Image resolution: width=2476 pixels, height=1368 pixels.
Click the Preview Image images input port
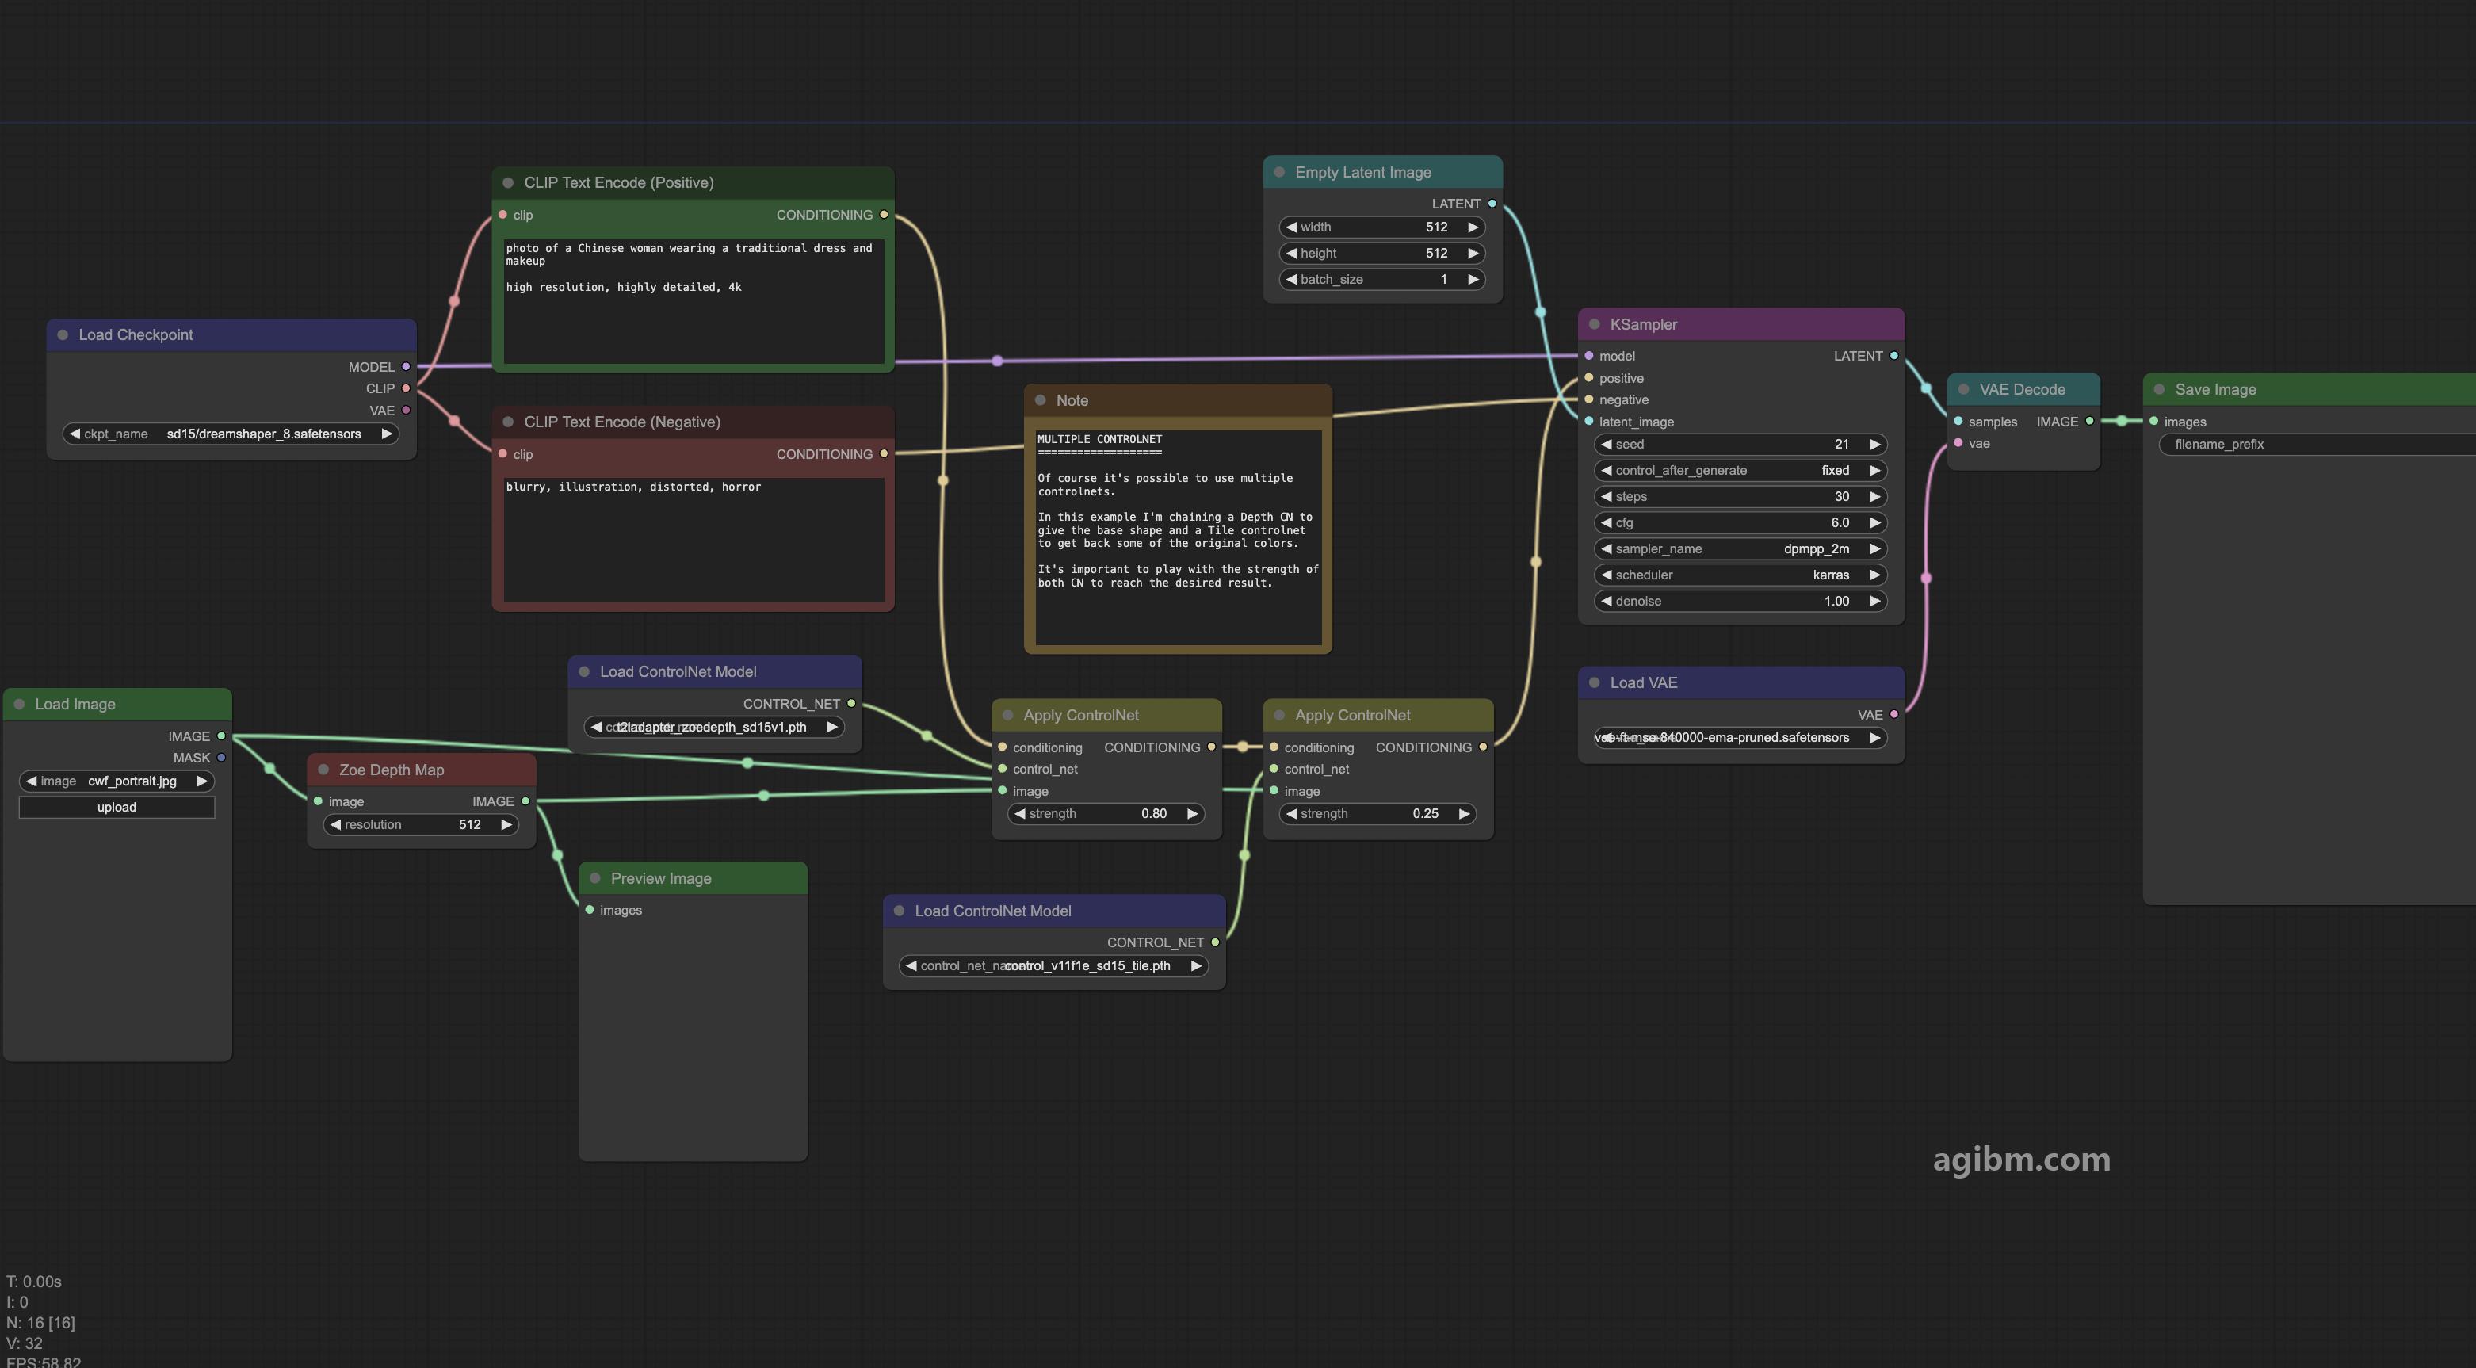coord(589,909)
